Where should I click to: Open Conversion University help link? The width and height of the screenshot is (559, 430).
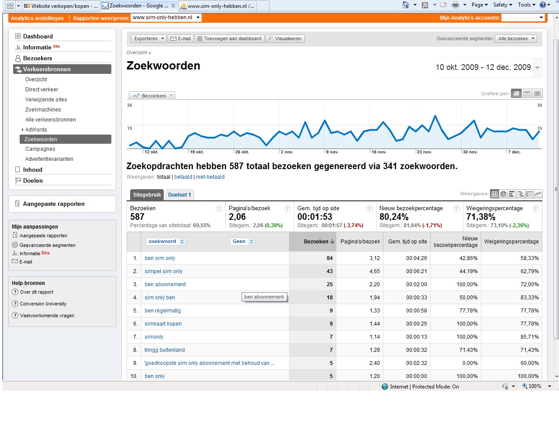43,304
